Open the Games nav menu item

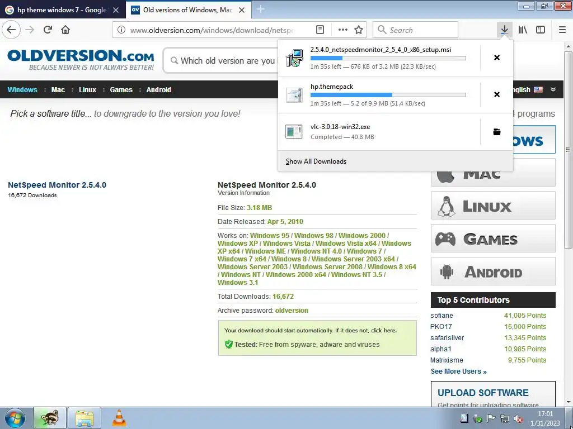(x=121, y=90)
